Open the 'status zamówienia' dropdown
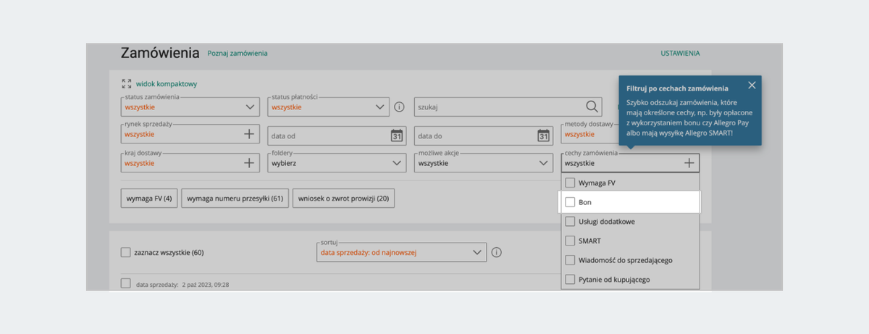Screen dimensions: 869x334 pos(190,107)
